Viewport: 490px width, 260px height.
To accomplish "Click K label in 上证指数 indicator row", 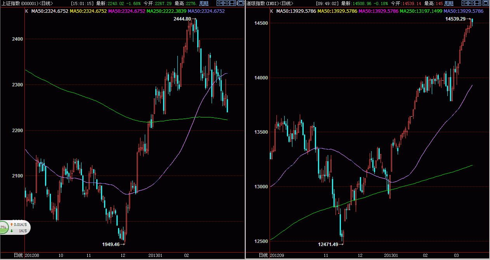I will coord(26,11).
